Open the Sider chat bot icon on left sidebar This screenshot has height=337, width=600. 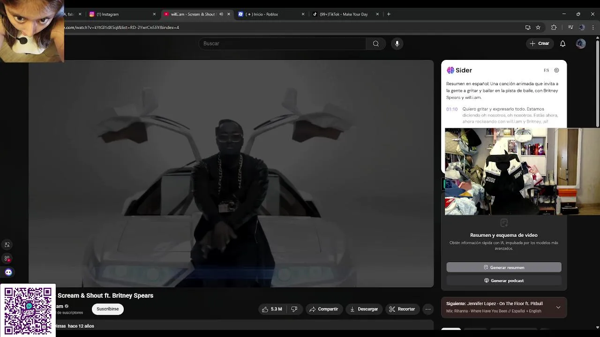(x=8, y=272)
